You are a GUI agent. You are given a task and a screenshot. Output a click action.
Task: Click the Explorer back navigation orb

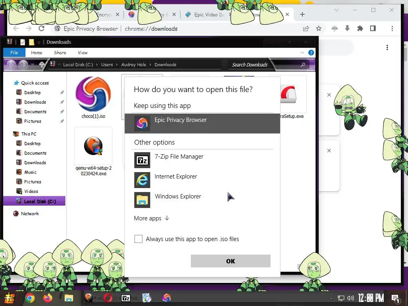click(12, 65)
